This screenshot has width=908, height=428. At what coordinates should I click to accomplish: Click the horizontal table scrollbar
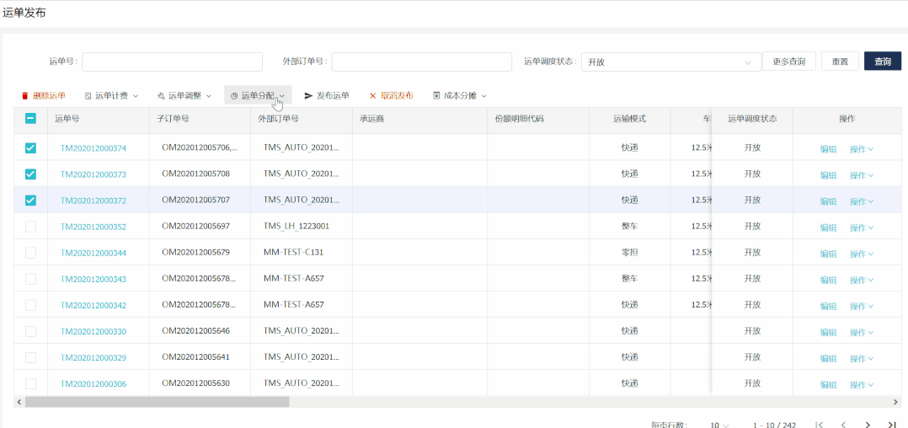157,402
